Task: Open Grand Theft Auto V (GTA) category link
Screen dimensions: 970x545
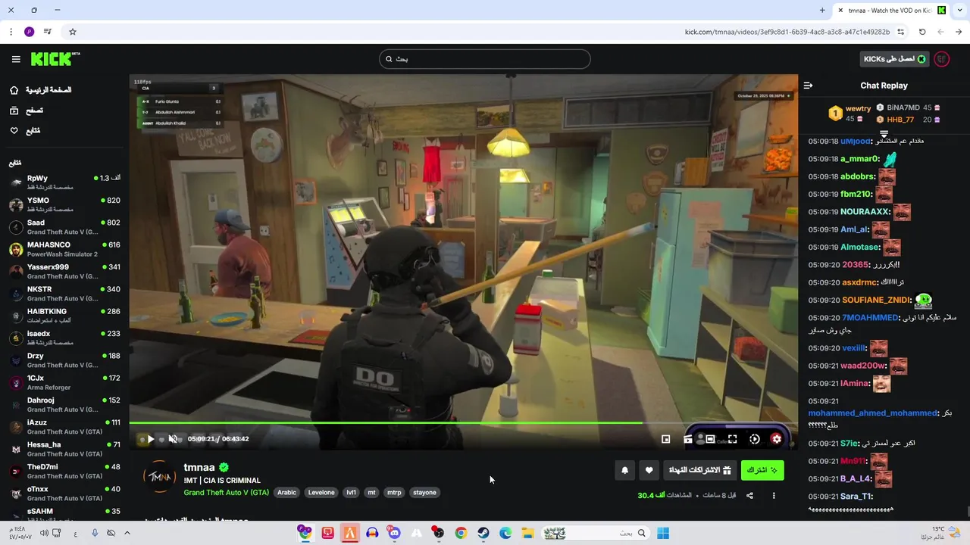Action: point(227,493)
